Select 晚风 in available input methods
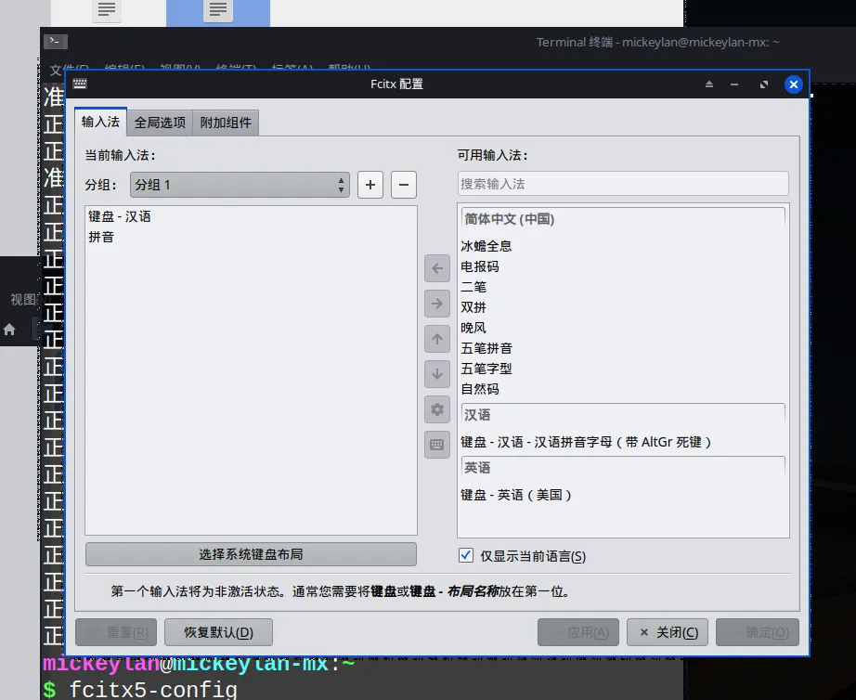The height and width of the screenshot is (700, 856). 623,328
